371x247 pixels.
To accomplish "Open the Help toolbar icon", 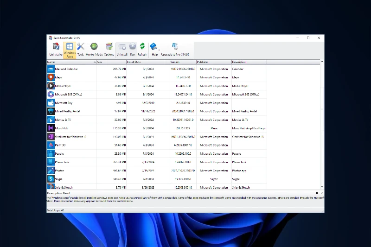I will coord(154,50).
